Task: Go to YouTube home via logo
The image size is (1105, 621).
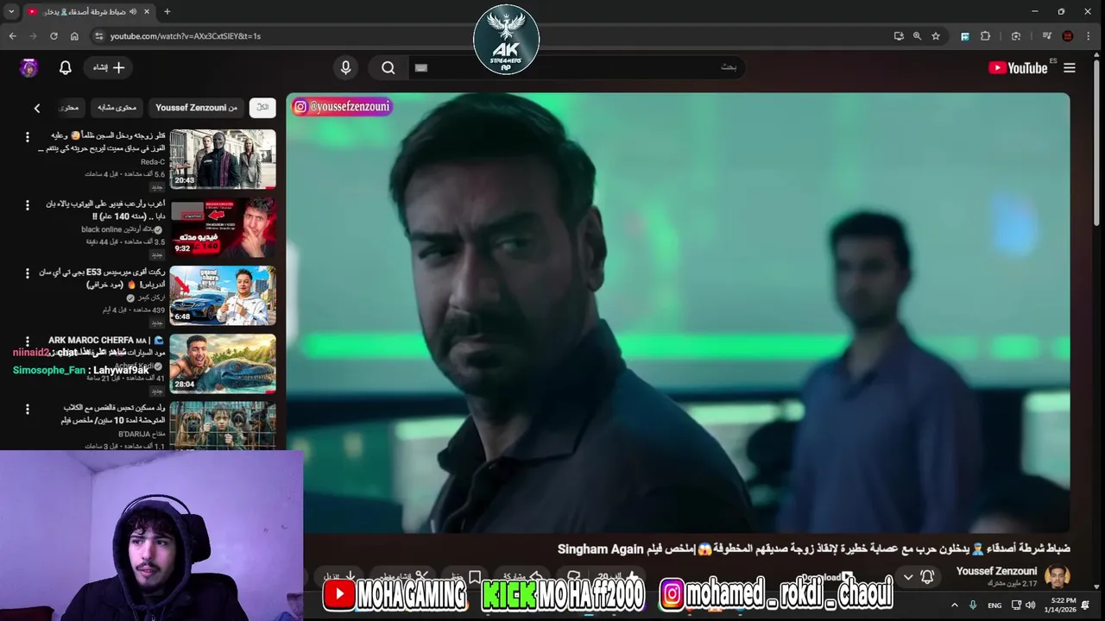Action: click(x=1018, y=68)
